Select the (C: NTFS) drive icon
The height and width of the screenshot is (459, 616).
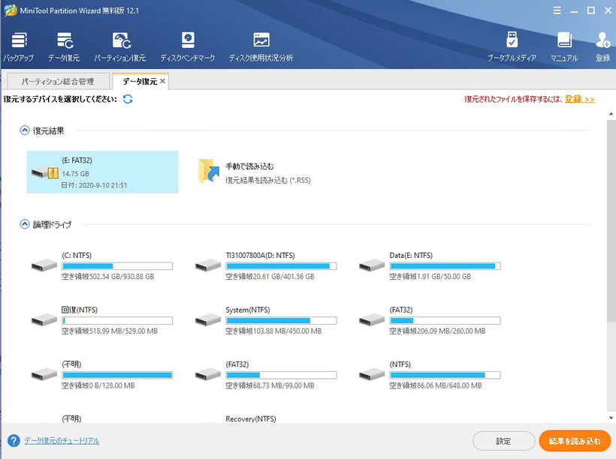[44, 265]
